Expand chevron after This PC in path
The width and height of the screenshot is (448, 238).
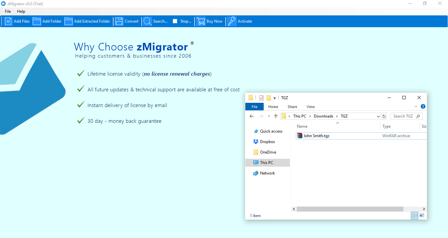(310, 116)
